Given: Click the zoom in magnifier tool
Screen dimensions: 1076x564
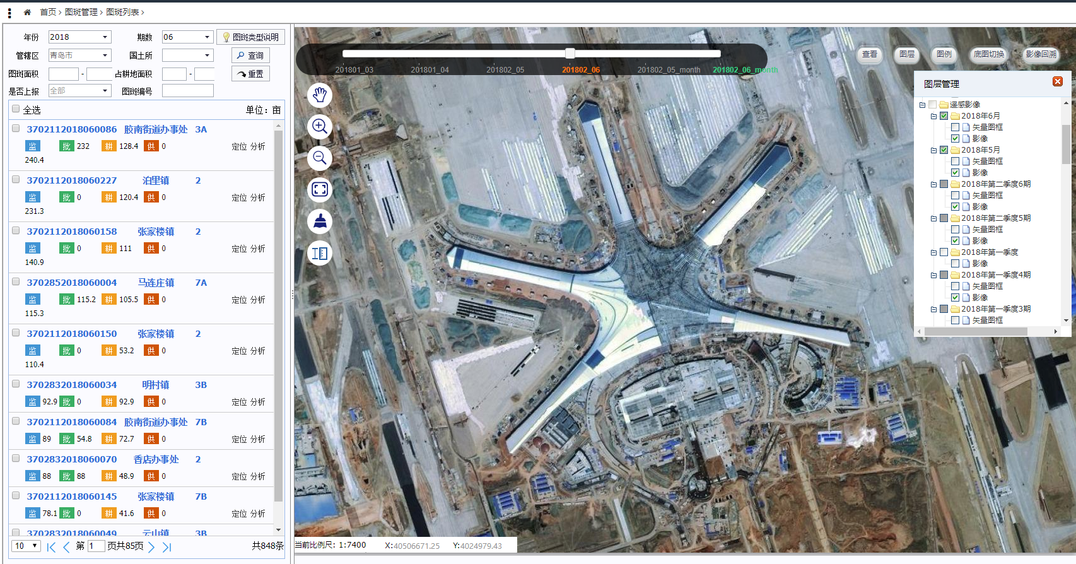Looking at the screenshot, I should 320,126.
